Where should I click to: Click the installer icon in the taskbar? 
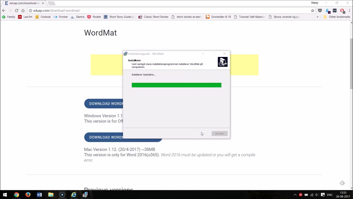(x=85, y=195)
